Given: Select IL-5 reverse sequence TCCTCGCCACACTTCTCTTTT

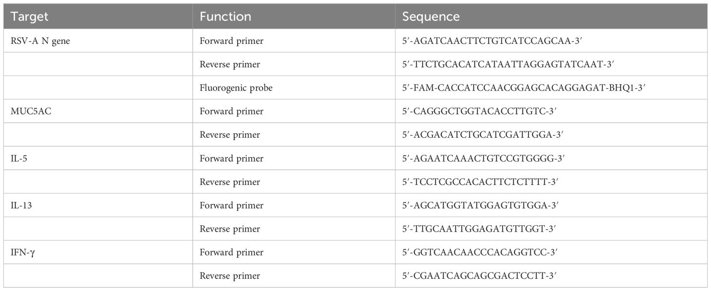Looking at the screenshot, I should pos(480,182).
